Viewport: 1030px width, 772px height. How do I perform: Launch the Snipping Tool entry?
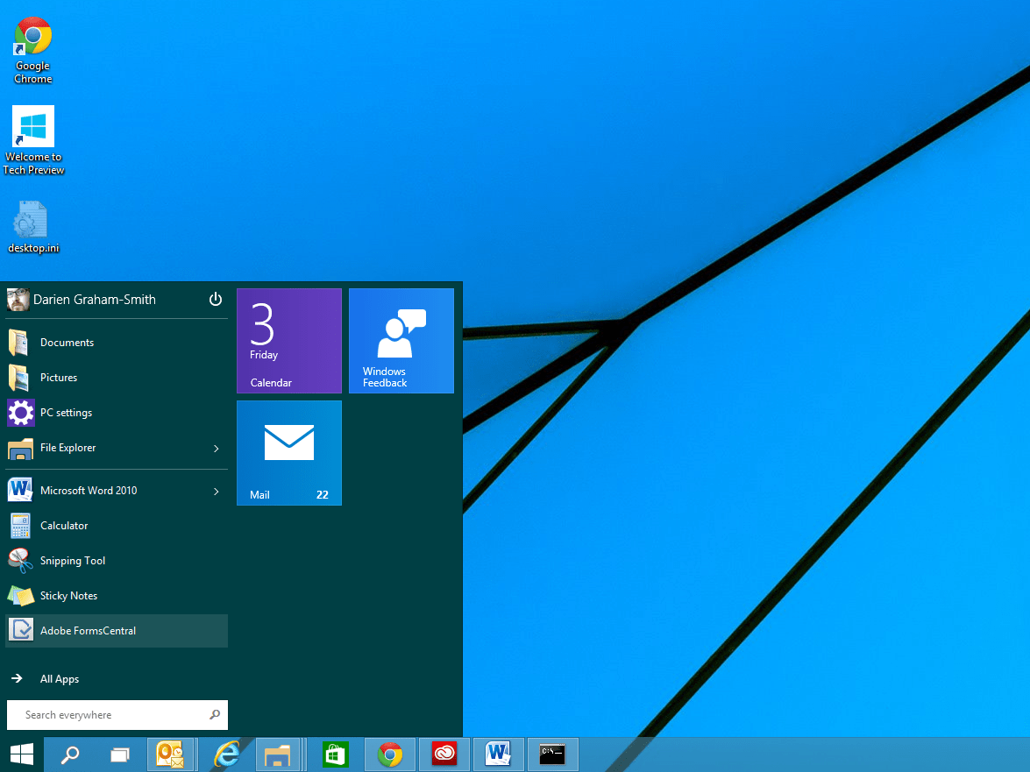tap(117, 561)
